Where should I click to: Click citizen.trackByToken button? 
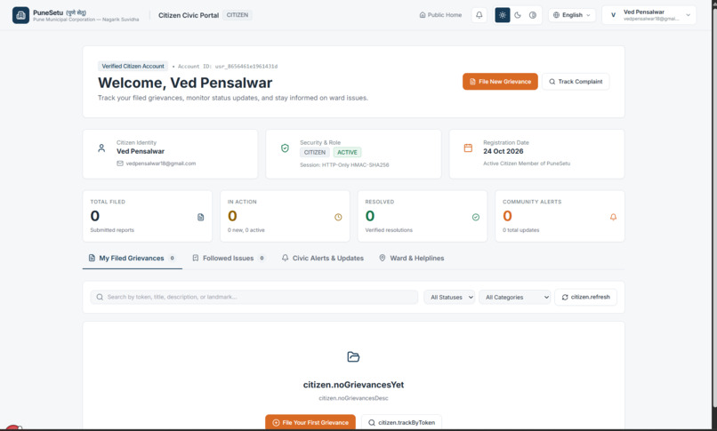(401, 422)
